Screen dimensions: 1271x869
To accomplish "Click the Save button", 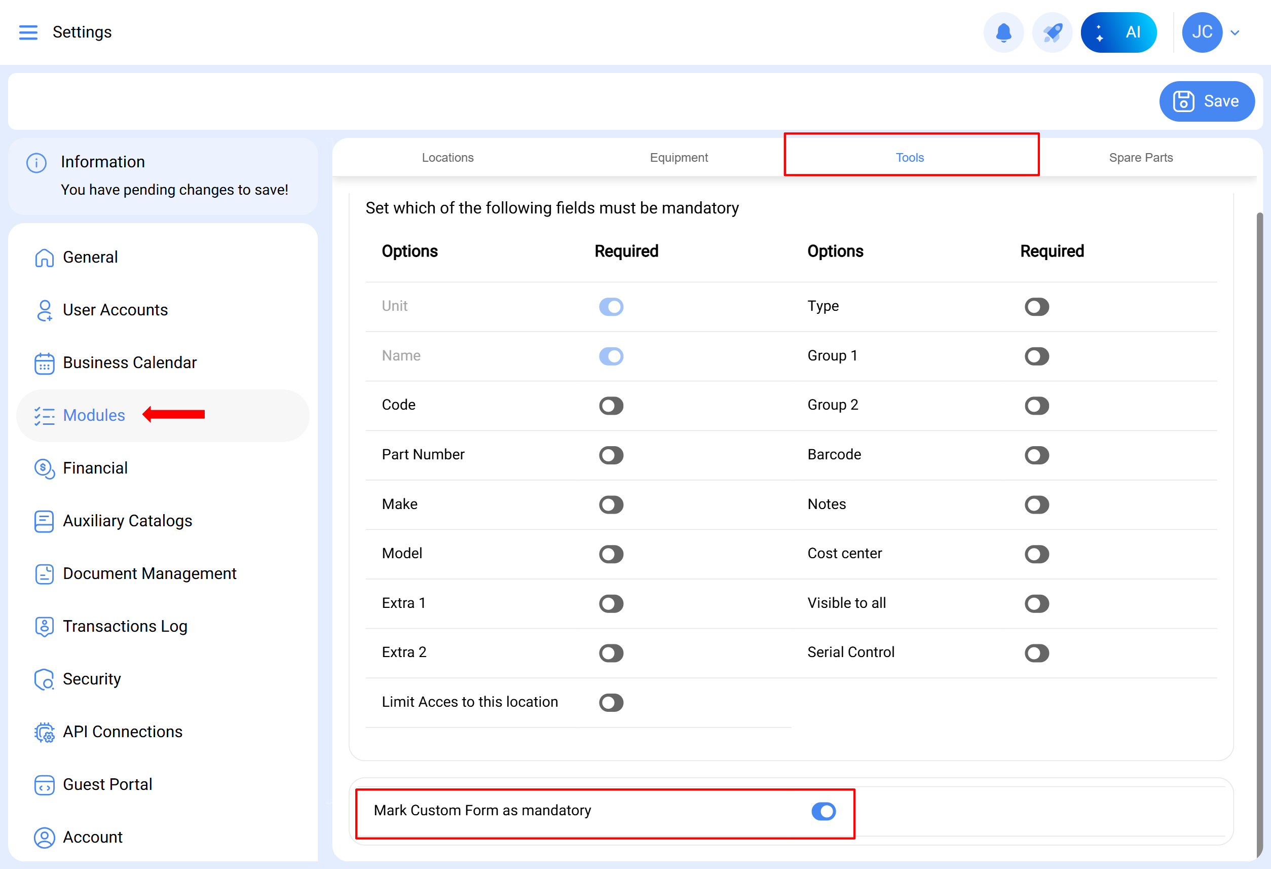I will 1207,101.
